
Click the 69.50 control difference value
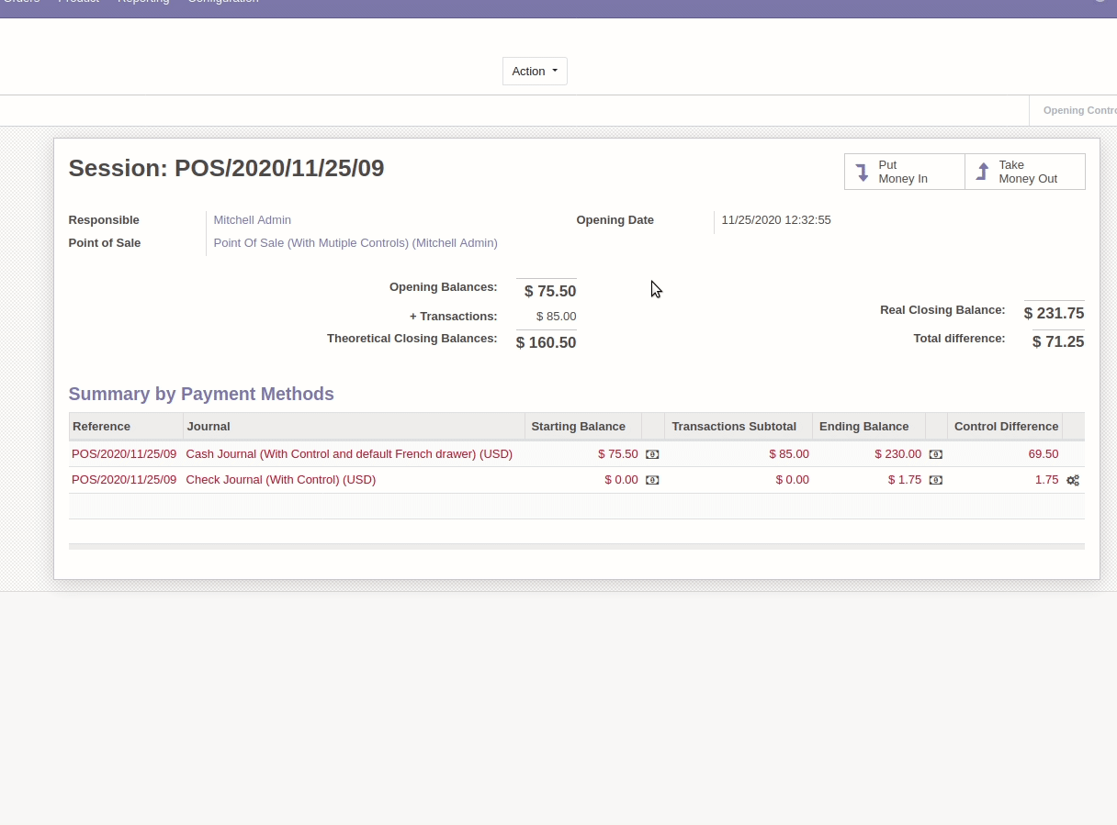coord(1044,454)
